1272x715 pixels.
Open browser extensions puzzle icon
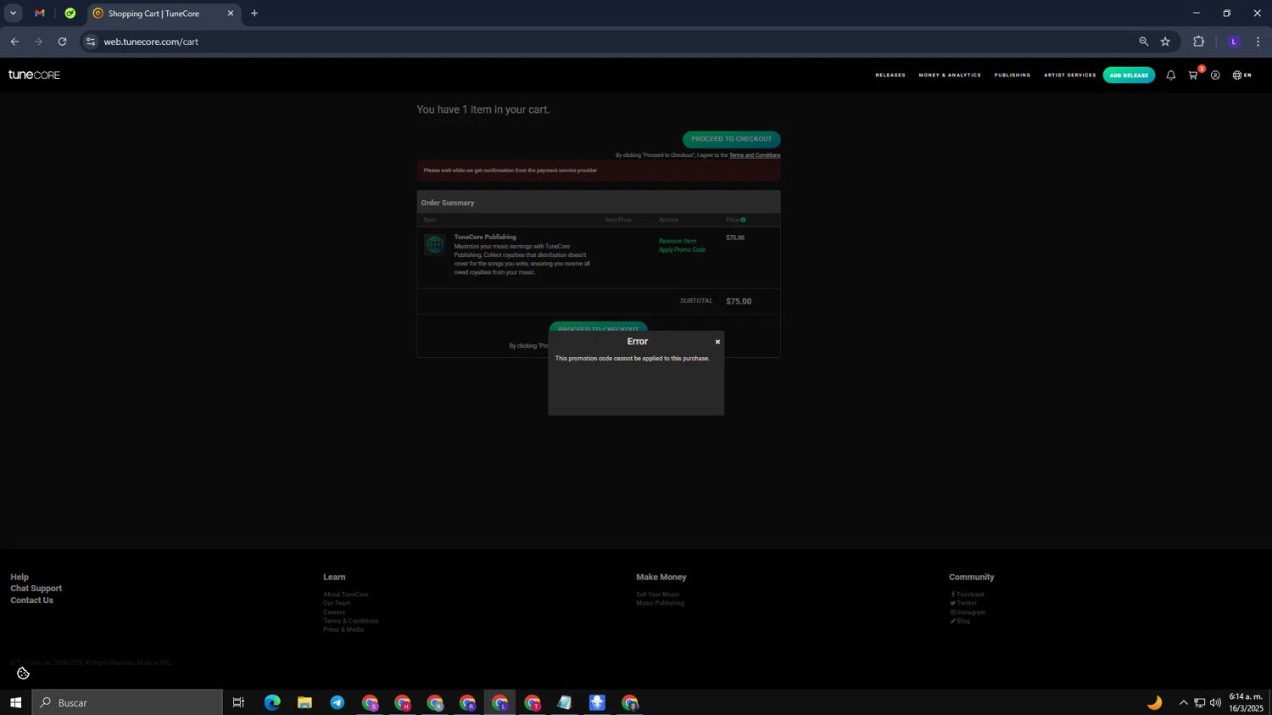[1198, 42]
